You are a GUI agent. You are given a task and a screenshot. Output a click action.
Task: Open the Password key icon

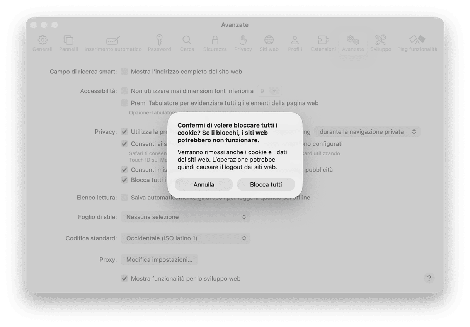coord(159,40)
